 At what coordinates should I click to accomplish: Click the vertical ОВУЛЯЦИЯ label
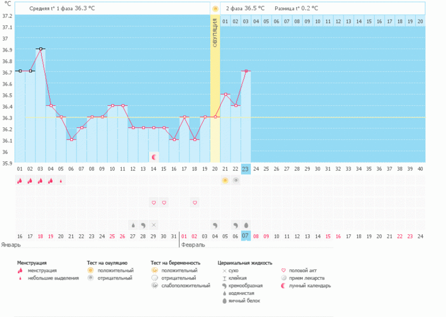tap(215, 32)
